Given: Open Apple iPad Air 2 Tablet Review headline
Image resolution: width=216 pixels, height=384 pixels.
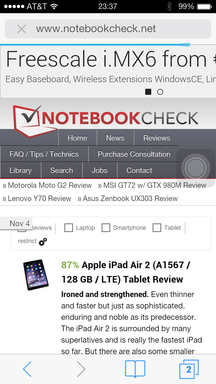Looking at the screenshot, I should [x=125, y=272].
